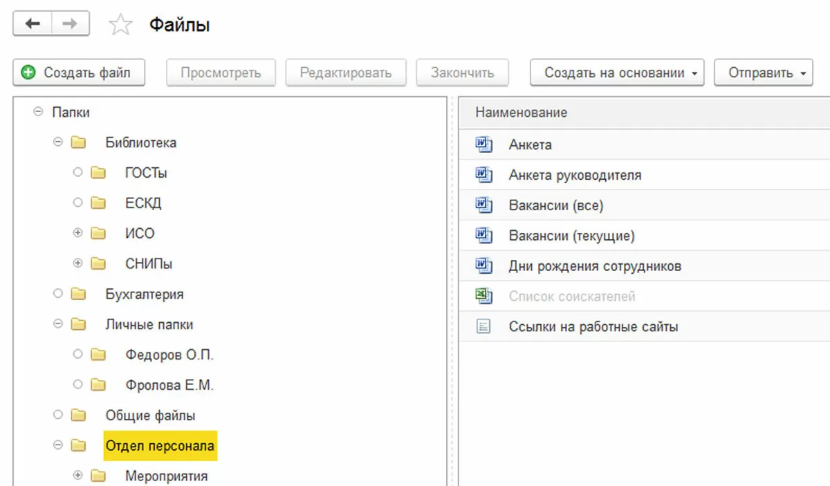Image resolution: width=830 pixels, height=486 pixels.
Task: Click Word icon next to Анкета file
Action: click(483, 144)
